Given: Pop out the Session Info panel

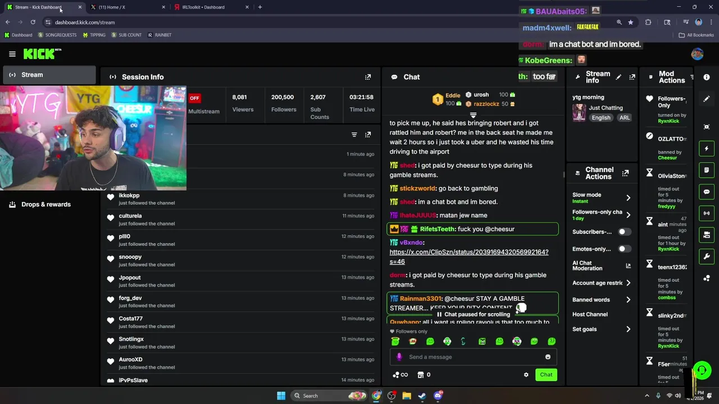Looking at the screenshot, I should [x=368, y=77].
